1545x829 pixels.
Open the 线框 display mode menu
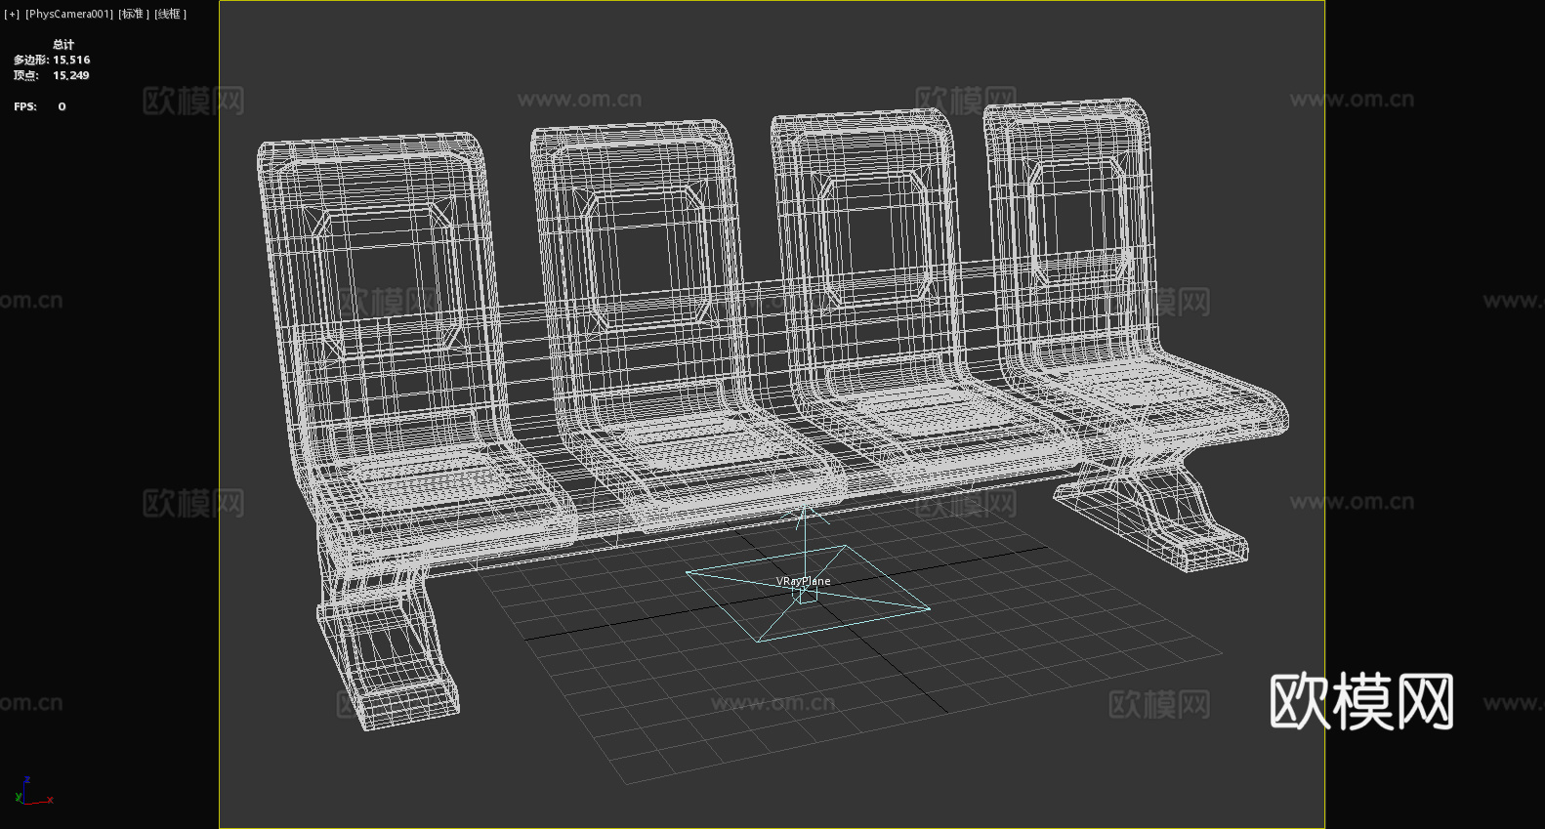[170, 15]
